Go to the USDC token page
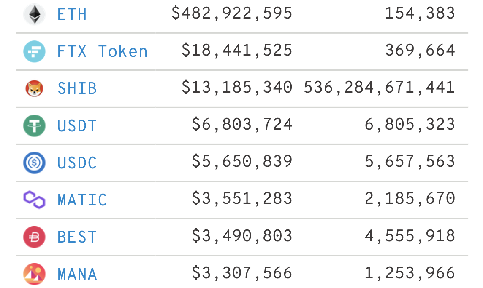The height and width of the screenshot is (288, 483). 77,163
